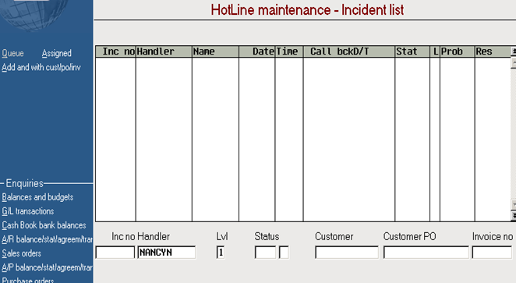The image size is (516, 283).
Task: Jump to bottom of incident list scrollbar
Action: click(x=514, y=215)
